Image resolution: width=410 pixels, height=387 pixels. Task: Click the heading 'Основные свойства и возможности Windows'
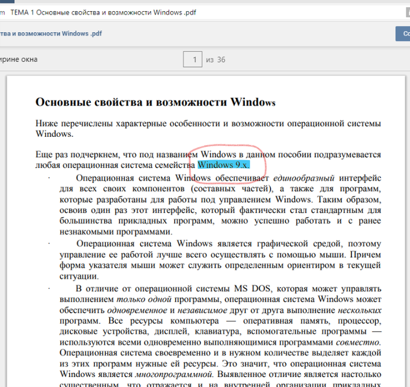[x=155, y=102]
